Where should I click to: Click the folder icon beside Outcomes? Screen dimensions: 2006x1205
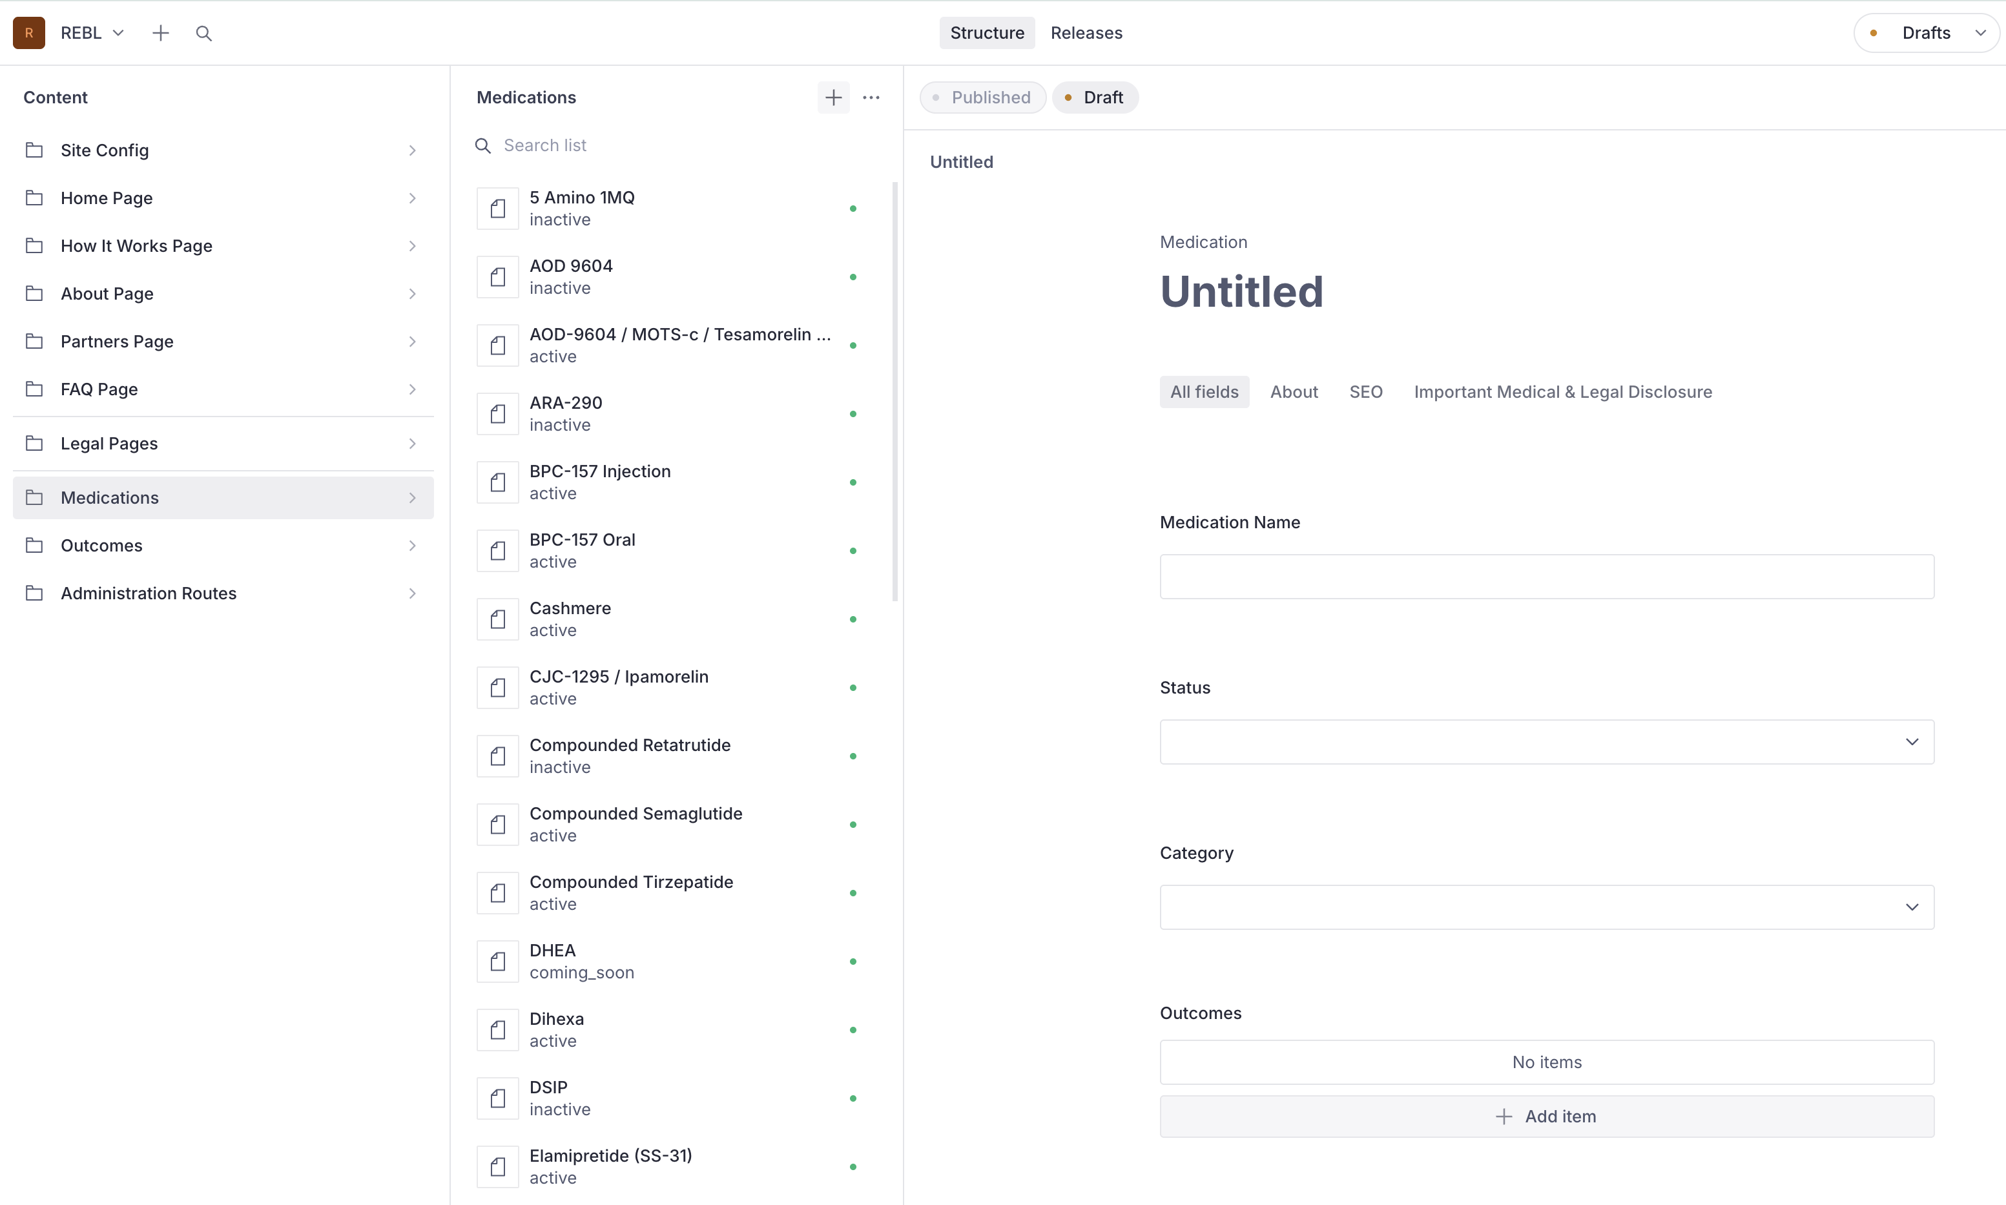point(34,546)
